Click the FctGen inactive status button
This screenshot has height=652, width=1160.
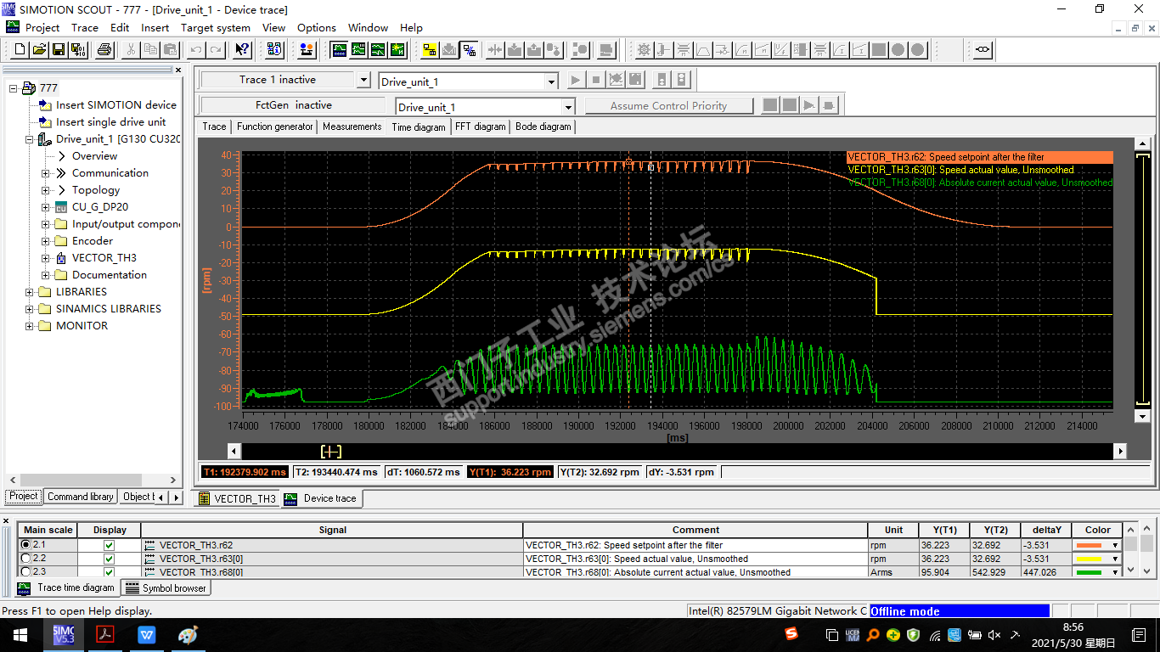coord(294,105)
